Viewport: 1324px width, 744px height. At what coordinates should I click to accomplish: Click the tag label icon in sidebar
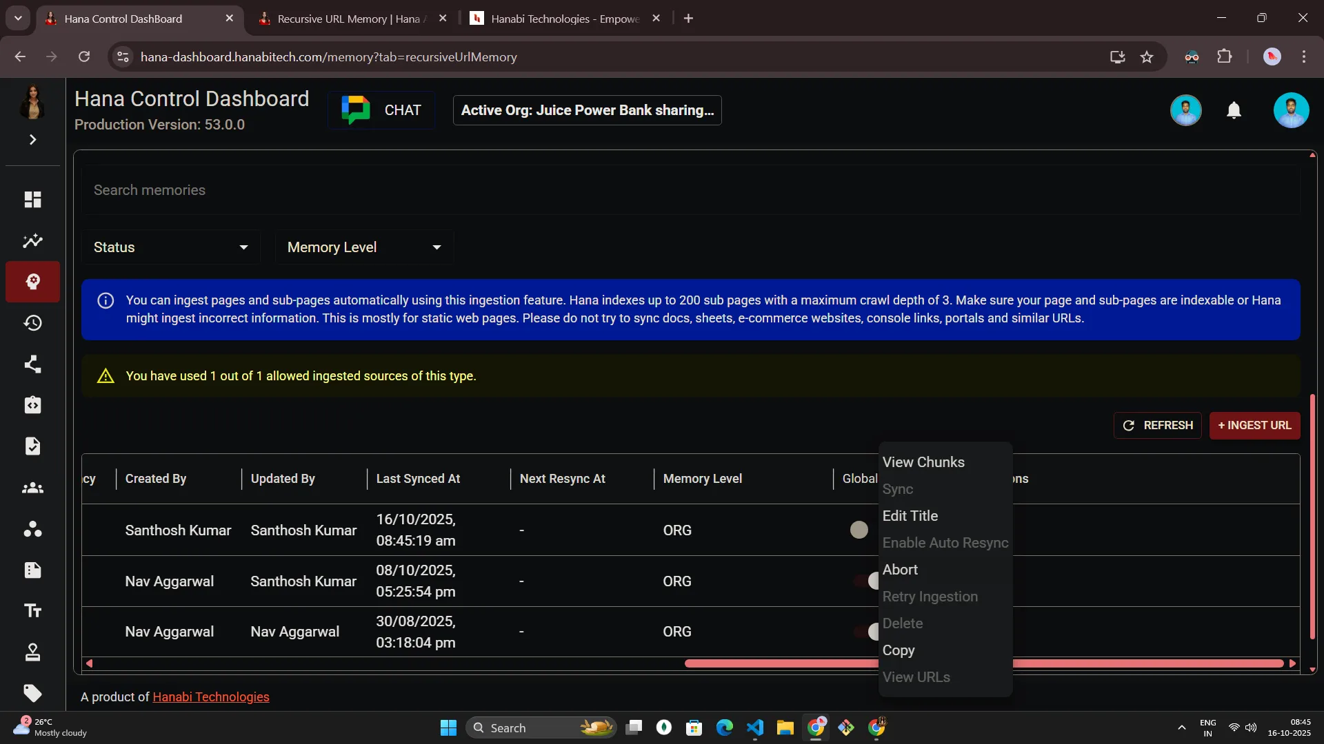(x=32, y=693)
